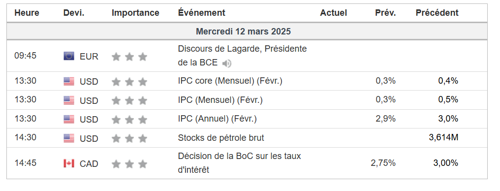Click the EUR European Union flag icon
The image size is (500, 191).
click(69, 56)
